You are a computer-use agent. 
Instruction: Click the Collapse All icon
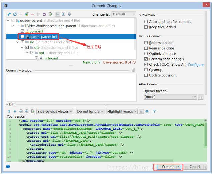pyautogui.click(x=69, y=14)
